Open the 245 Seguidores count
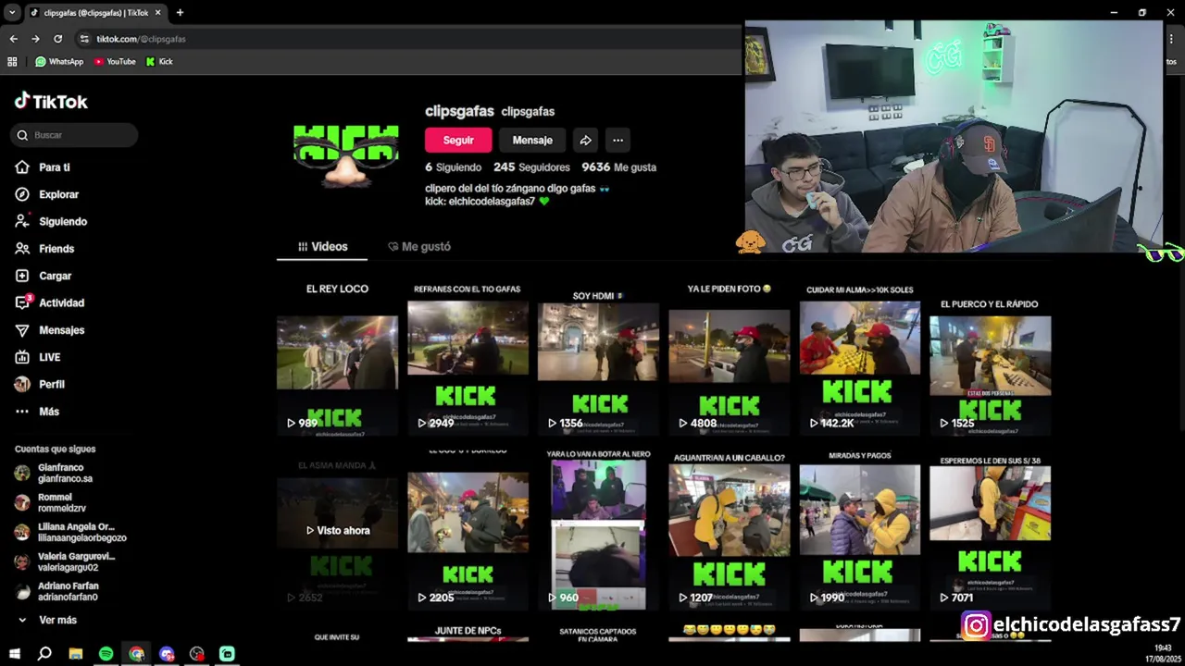 pyautogui.click(x=531, y=167)
